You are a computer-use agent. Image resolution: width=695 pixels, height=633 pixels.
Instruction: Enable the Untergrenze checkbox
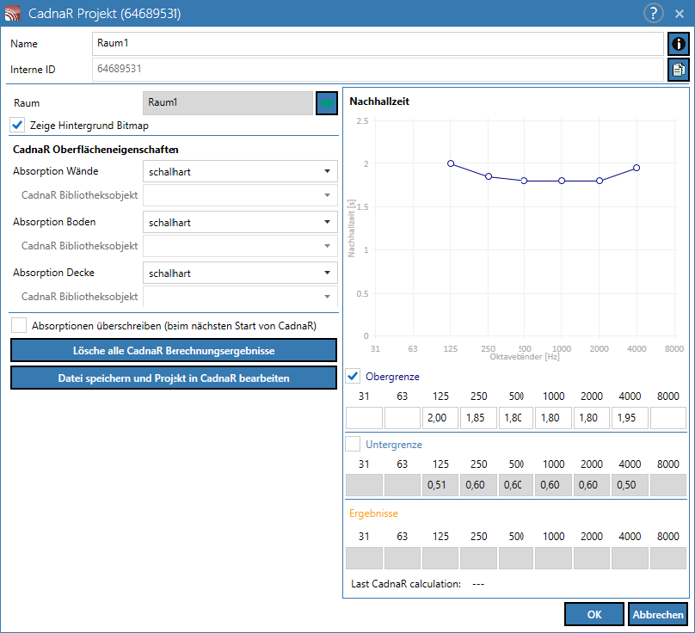[x=353, y=444]
